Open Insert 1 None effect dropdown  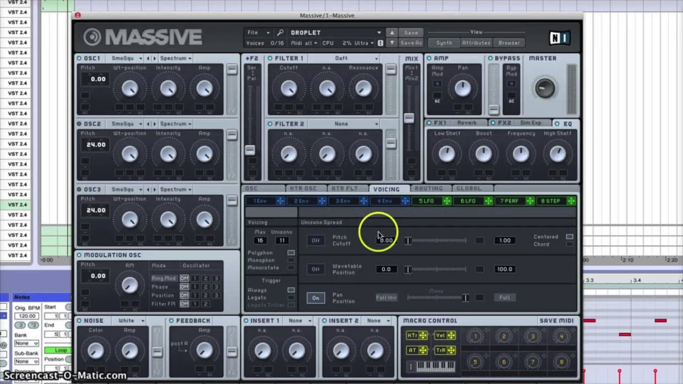300,321
